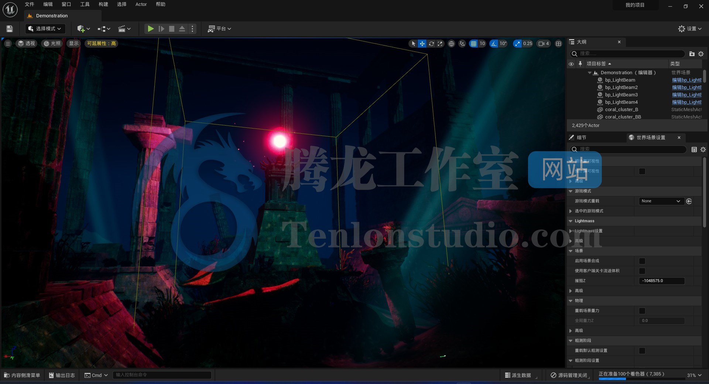Screen dimensions: 709x384
Task: Click the eject button in the toolbar
Action: coord(182,29)
